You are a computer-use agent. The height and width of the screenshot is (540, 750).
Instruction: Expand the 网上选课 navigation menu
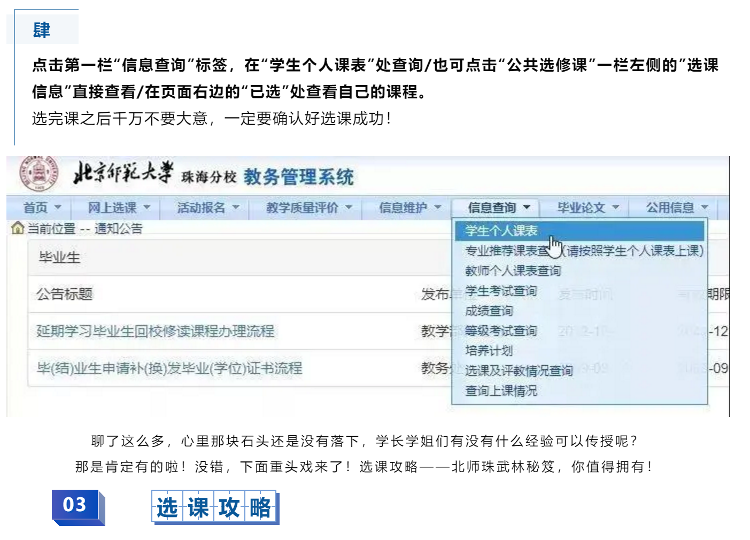tap(119, 207)
